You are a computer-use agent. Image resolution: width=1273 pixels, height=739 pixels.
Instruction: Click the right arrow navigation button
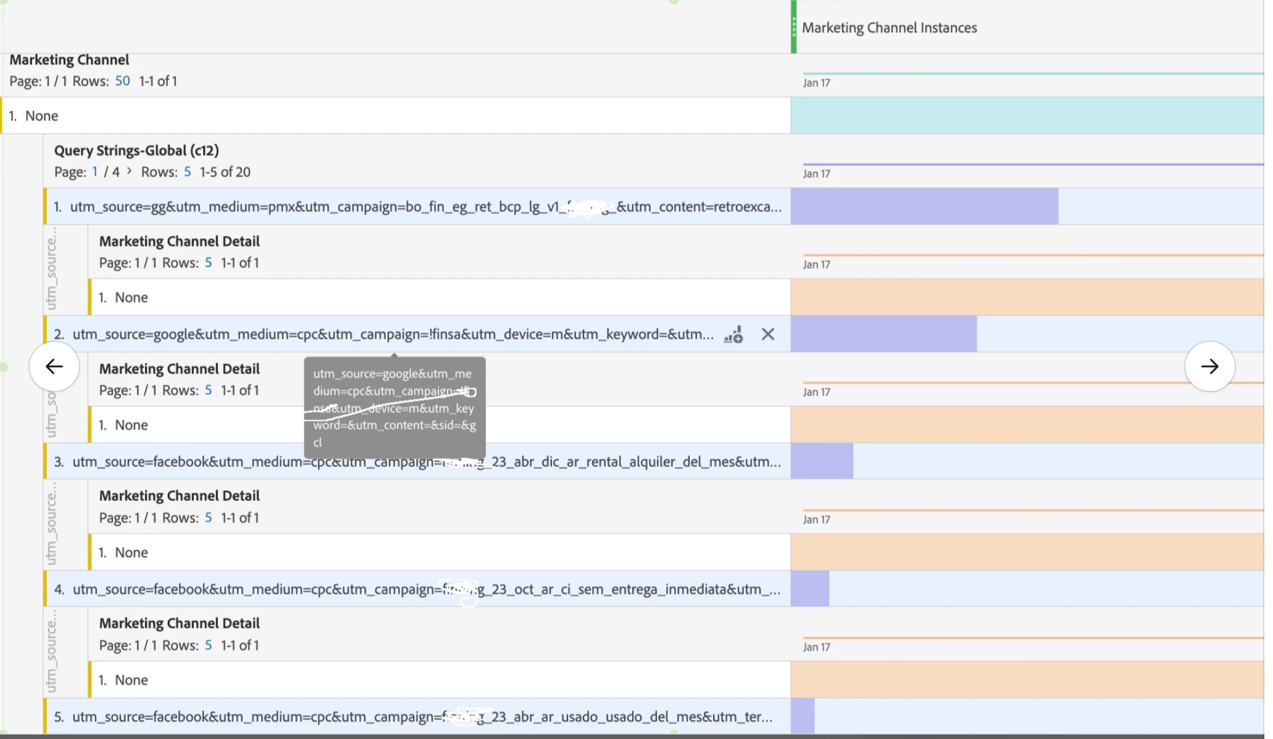coord(1209,366)
